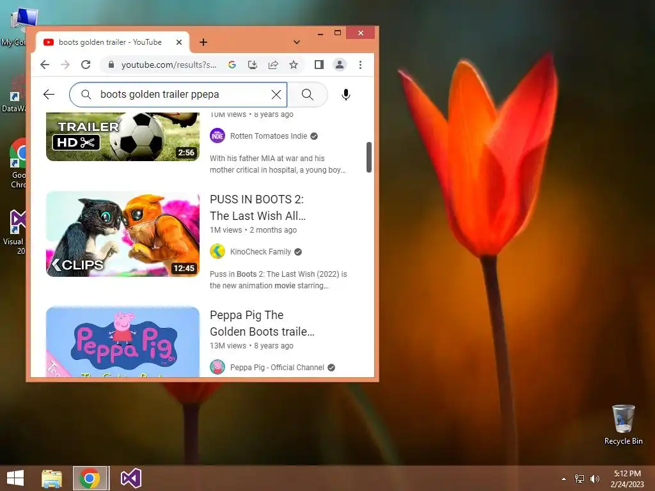Viewport: 655px width, 491px height.
Task: Click the address bar URL
Action: click(x=169, y=65)
